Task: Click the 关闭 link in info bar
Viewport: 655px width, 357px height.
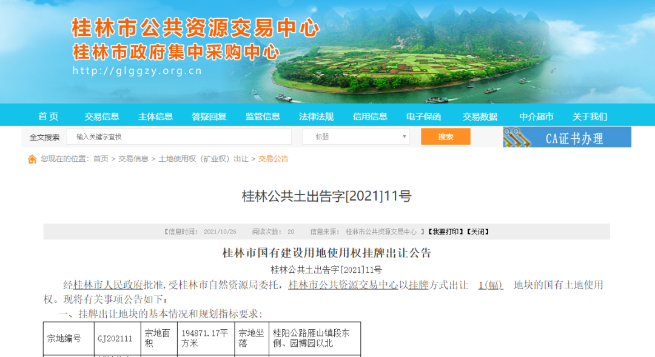Action: (478, 232)
